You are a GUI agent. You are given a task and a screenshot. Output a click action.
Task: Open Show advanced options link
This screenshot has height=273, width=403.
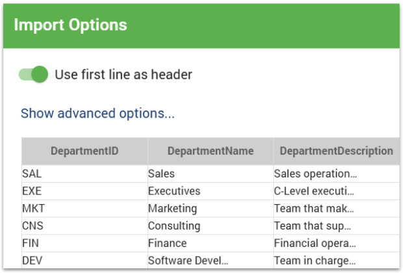(97, 114)
